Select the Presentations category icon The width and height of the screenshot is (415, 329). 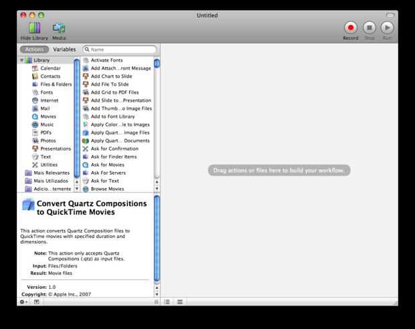point(35,148)
